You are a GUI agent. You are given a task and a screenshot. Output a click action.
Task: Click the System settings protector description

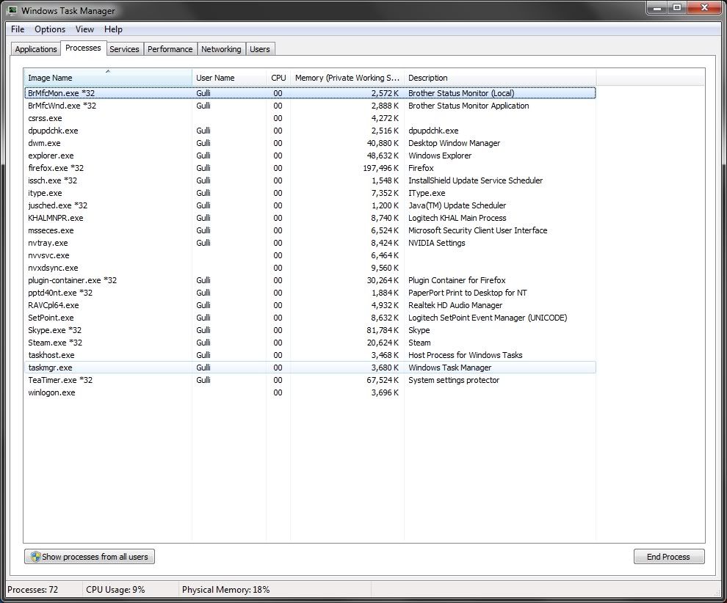(454, 381)
